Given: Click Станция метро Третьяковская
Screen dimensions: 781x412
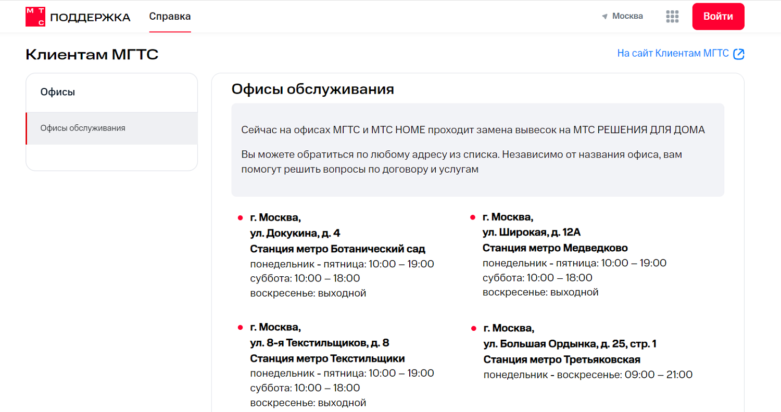Looking at the screenshot, I should point(562,360).
